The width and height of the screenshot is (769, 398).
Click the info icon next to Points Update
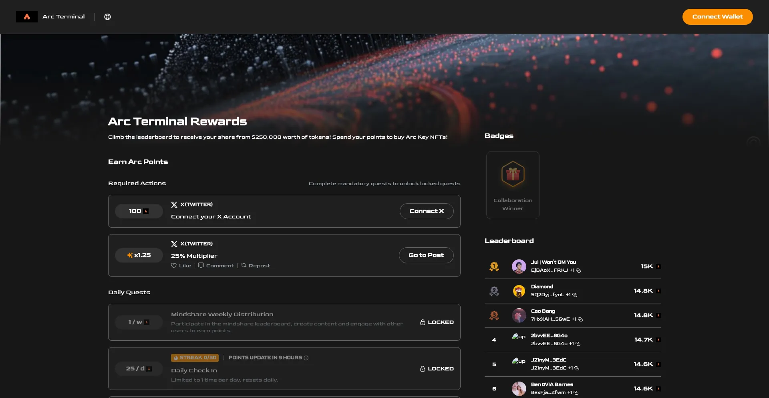click(x=306, y=358)
